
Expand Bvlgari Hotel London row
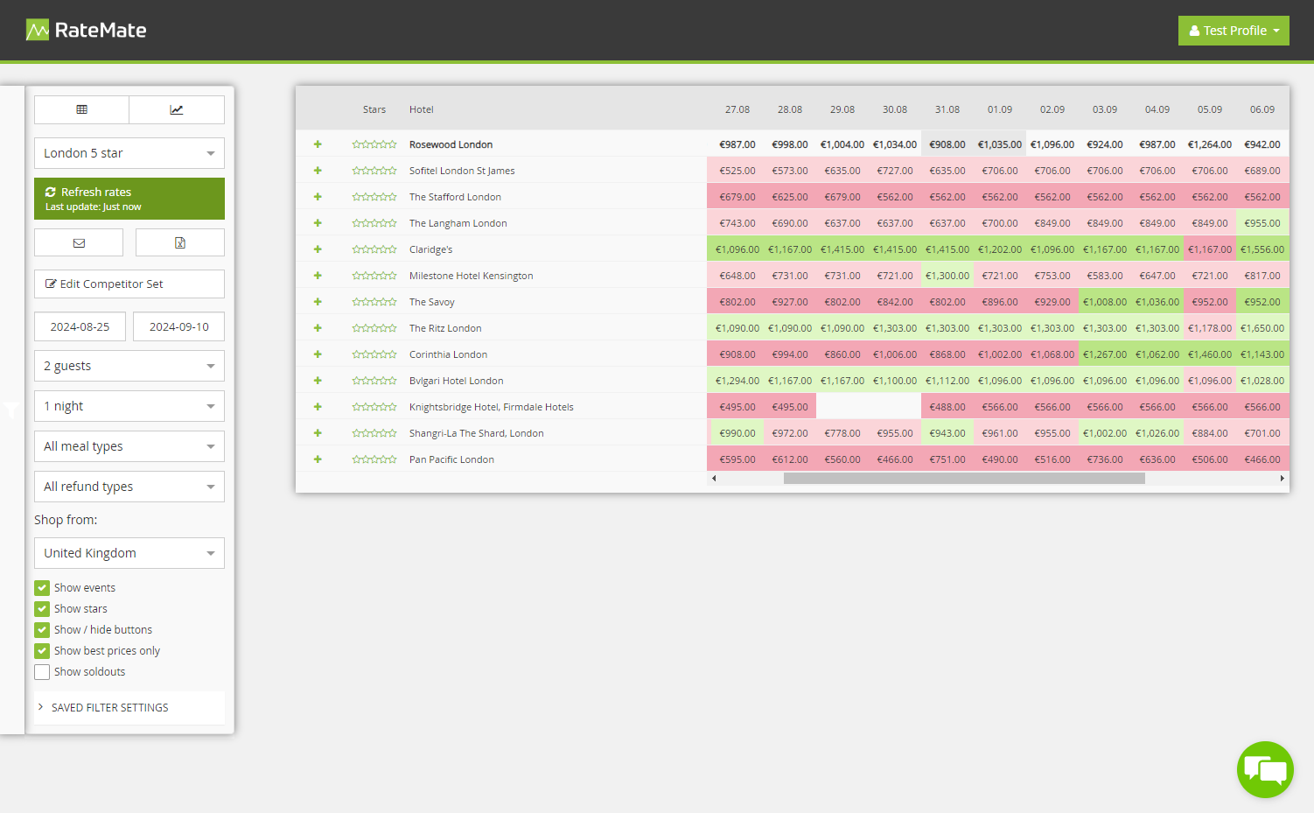coord(318,381)
